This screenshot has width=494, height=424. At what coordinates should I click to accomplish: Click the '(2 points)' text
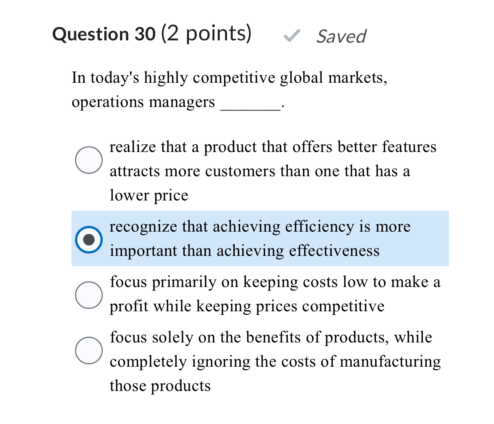click(205, 34)
